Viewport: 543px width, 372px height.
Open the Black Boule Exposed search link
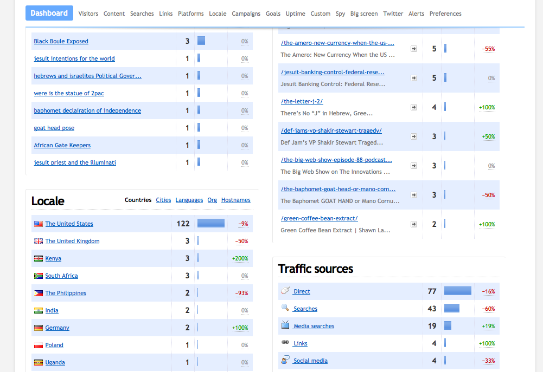(61, 41)
